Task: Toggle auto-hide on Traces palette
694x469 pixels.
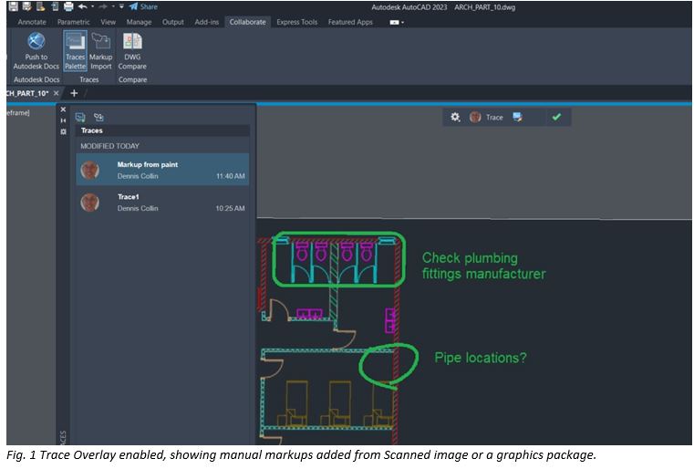Action: click(x=63, y=120)
